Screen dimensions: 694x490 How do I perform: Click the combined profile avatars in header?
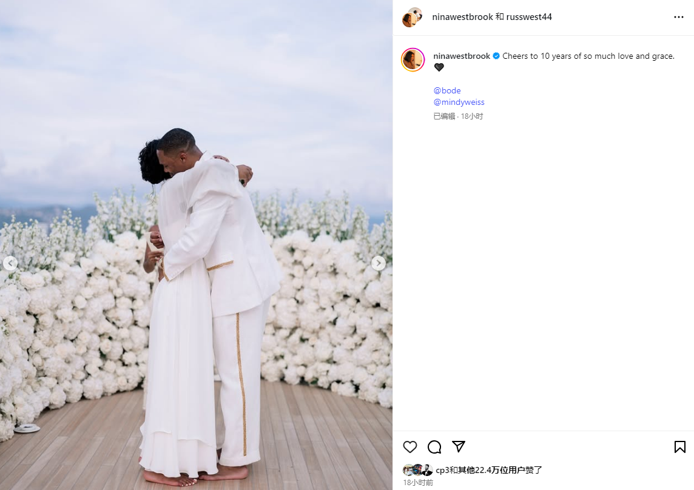[x=412, y=17]
